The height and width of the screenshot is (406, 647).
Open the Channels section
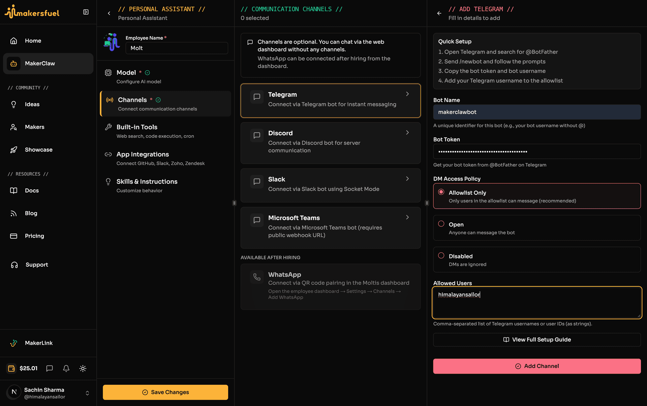165,104
